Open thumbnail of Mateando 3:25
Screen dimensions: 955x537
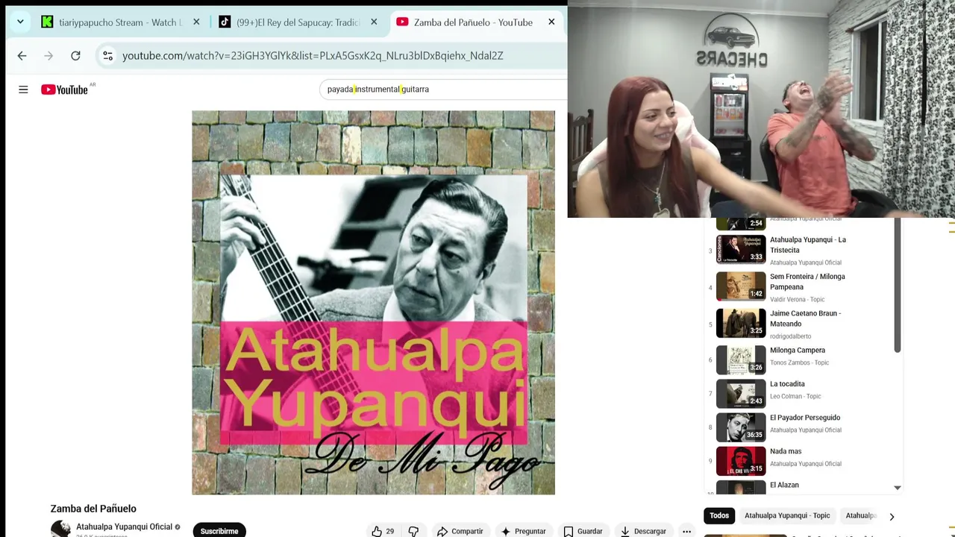pyautogui.click(x=741, y=323)
